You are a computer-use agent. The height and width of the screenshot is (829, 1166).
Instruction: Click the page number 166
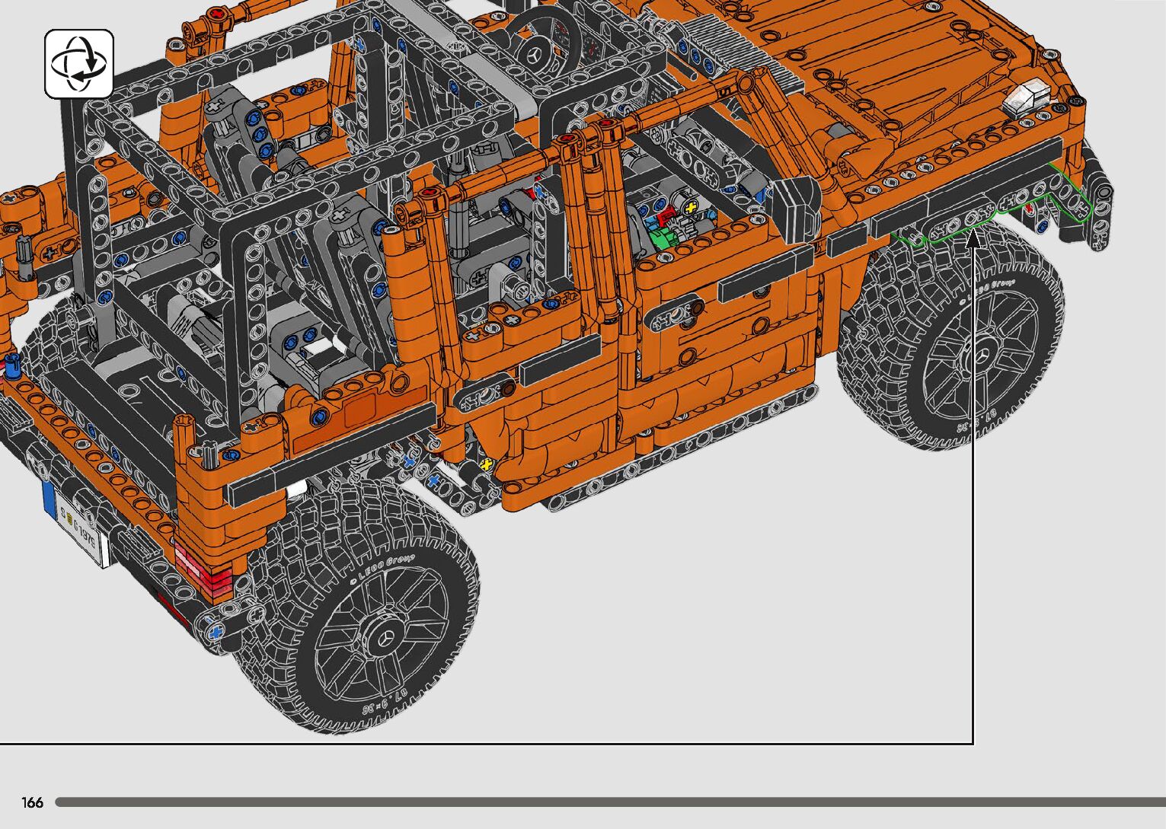[32, 802]
